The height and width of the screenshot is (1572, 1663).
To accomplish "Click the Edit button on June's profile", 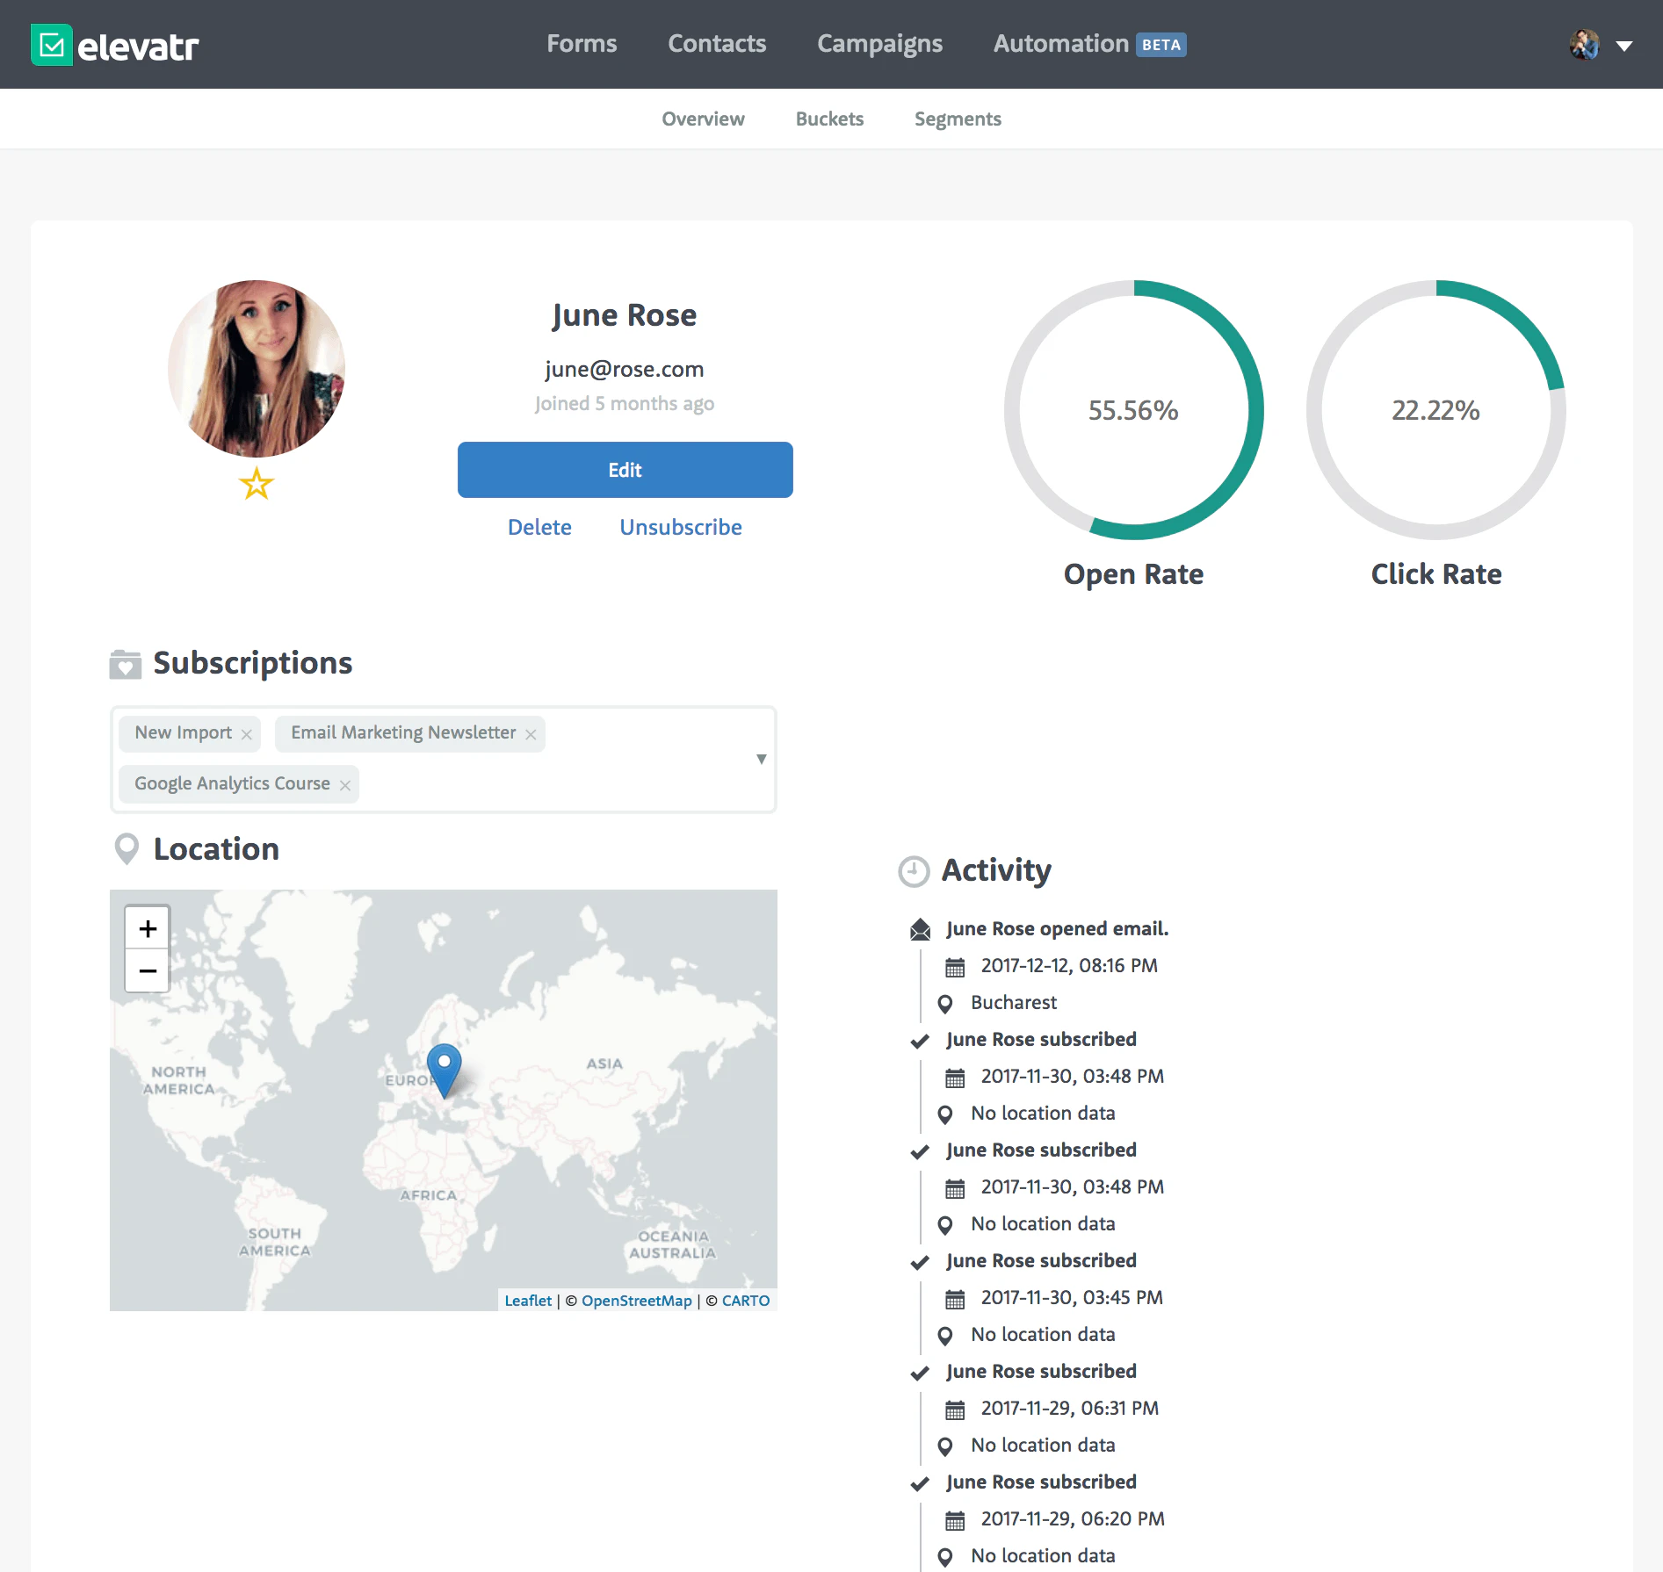I will tap(625, 470).
